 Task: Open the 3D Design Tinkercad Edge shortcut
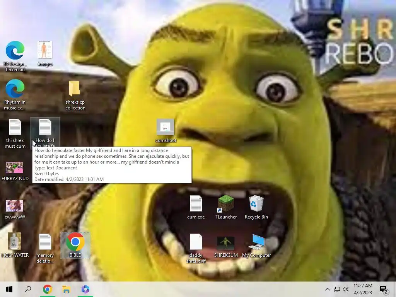point(15,56)
